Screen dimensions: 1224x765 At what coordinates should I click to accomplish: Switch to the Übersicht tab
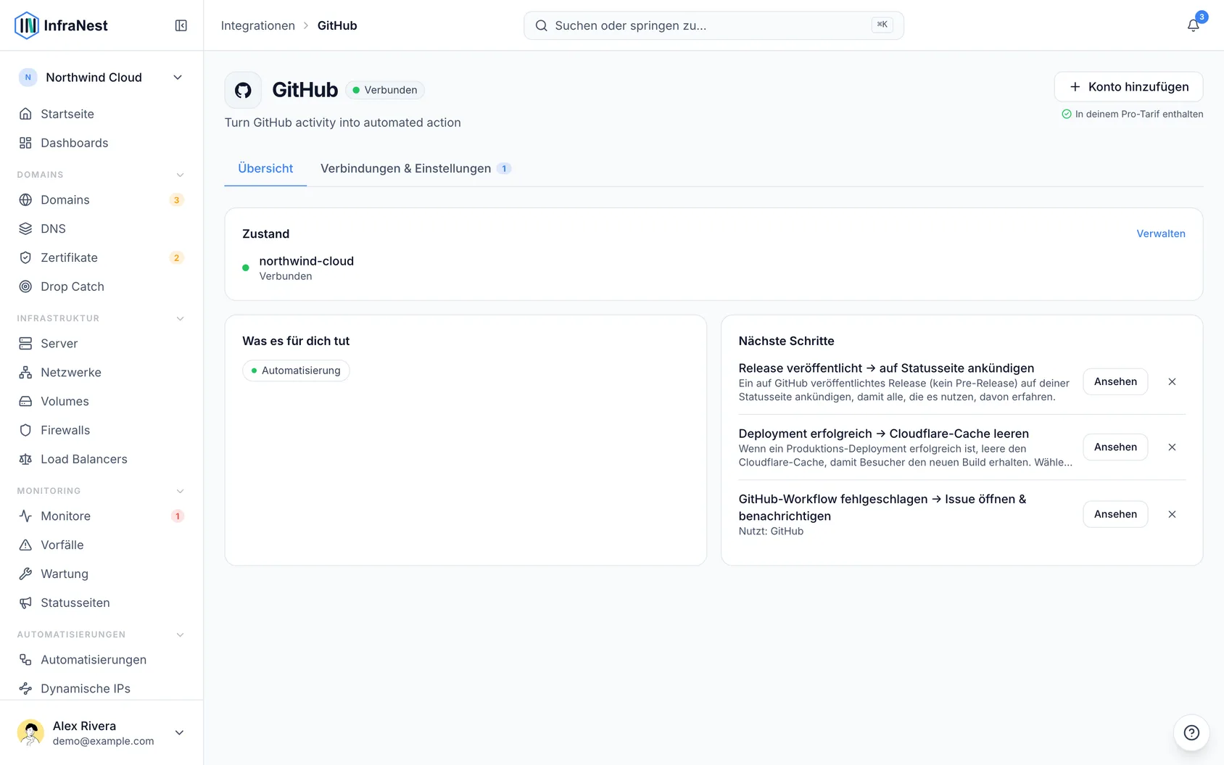click(x=265, y=168)
